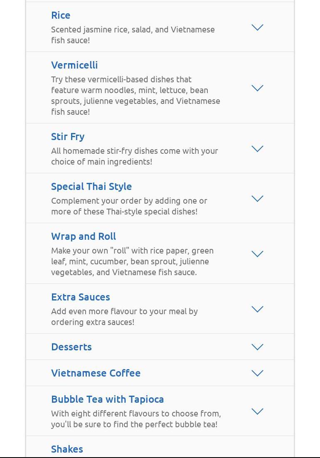Expand Extra Sauces chevron arrow
320x458 pixels.
click(258, 309)
